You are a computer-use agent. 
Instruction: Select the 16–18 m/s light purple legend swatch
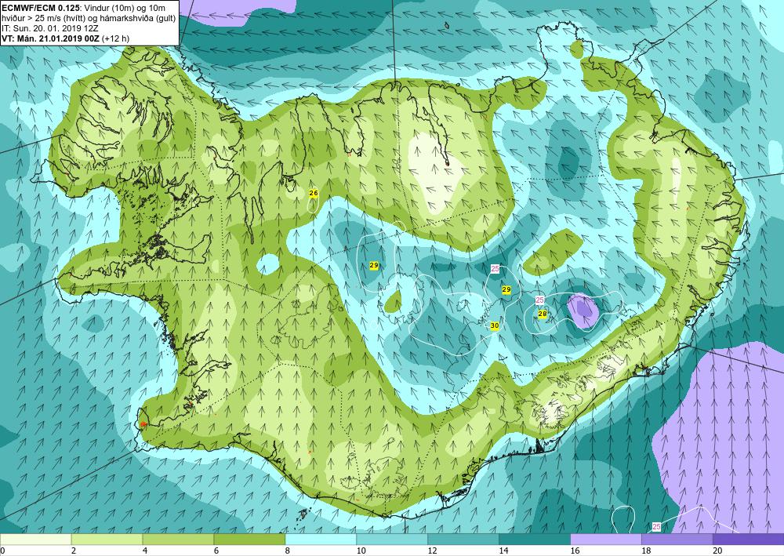[605, 540]
